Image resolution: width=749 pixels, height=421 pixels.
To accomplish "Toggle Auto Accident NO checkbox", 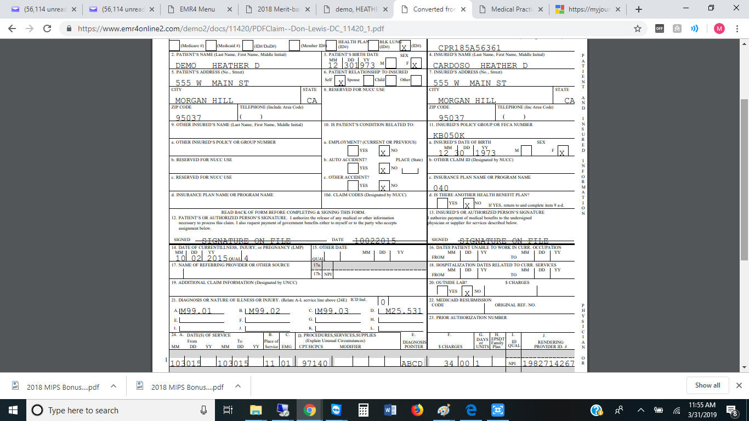I will click(x=384, y=168).
